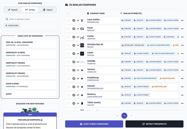The image size is (187, 129).
Task: Open the three-dot menu for Burberry
Action: click(x=182, y=95)
